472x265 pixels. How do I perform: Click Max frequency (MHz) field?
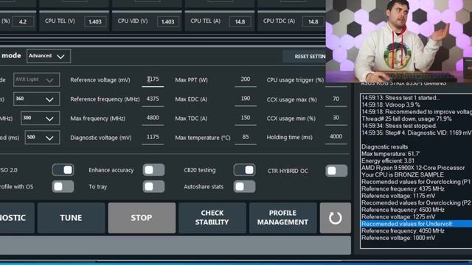tap(153, 119)
